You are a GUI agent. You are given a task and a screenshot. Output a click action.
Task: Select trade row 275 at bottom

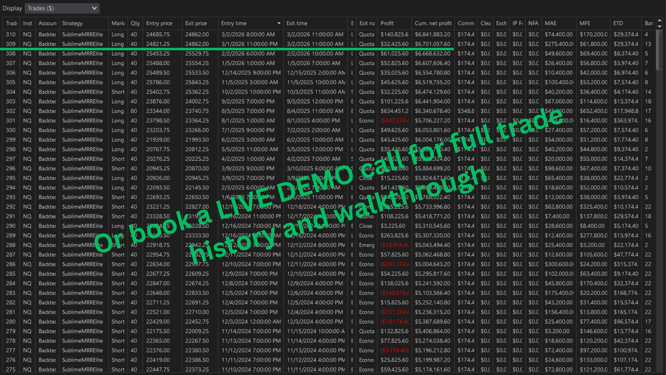click(11, 369)
